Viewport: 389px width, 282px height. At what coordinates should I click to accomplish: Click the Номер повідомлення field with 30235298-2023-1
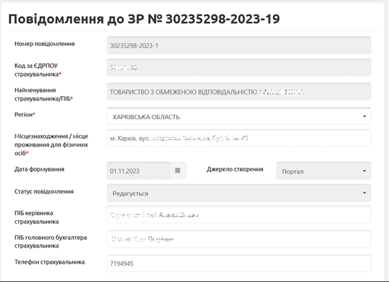pos(238,45)
